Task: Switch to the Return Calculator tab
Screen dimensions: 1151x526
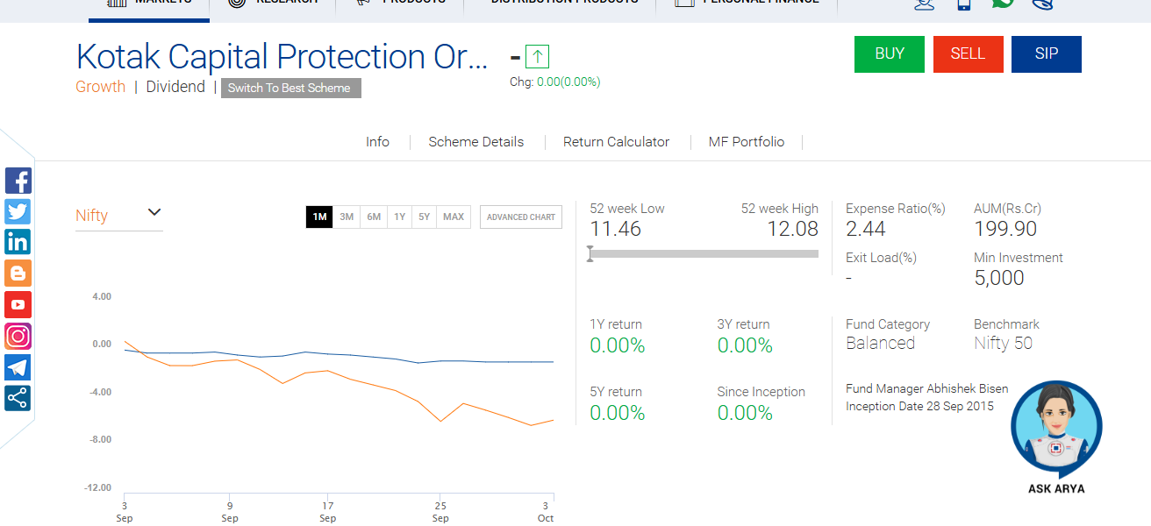Action: (x=616, y=141)
